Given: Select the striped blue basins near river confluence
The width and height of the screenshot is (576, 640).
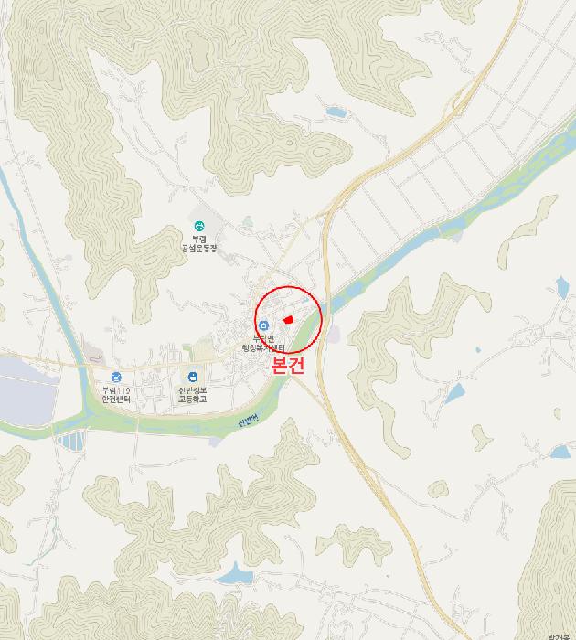Looking at the screenshot, I should pyautogui.click(x=72, y=440).
